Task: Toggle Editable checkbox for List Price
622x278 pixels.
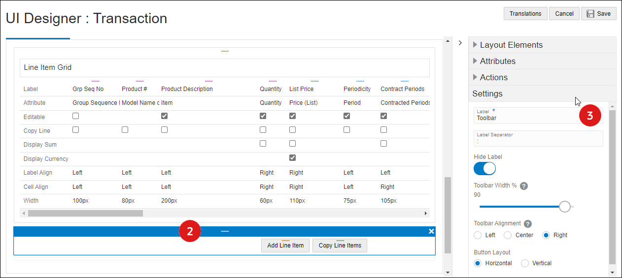Action: point(293,116)
